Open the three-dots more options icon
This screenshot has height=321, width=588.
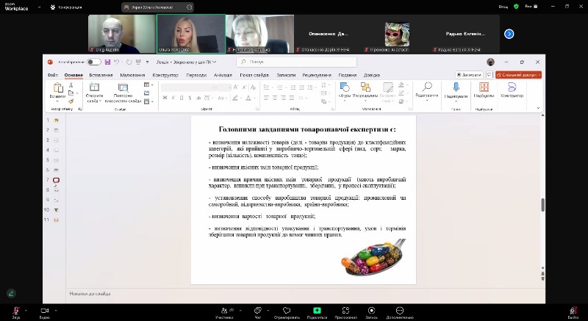click(x=399, y=309)
